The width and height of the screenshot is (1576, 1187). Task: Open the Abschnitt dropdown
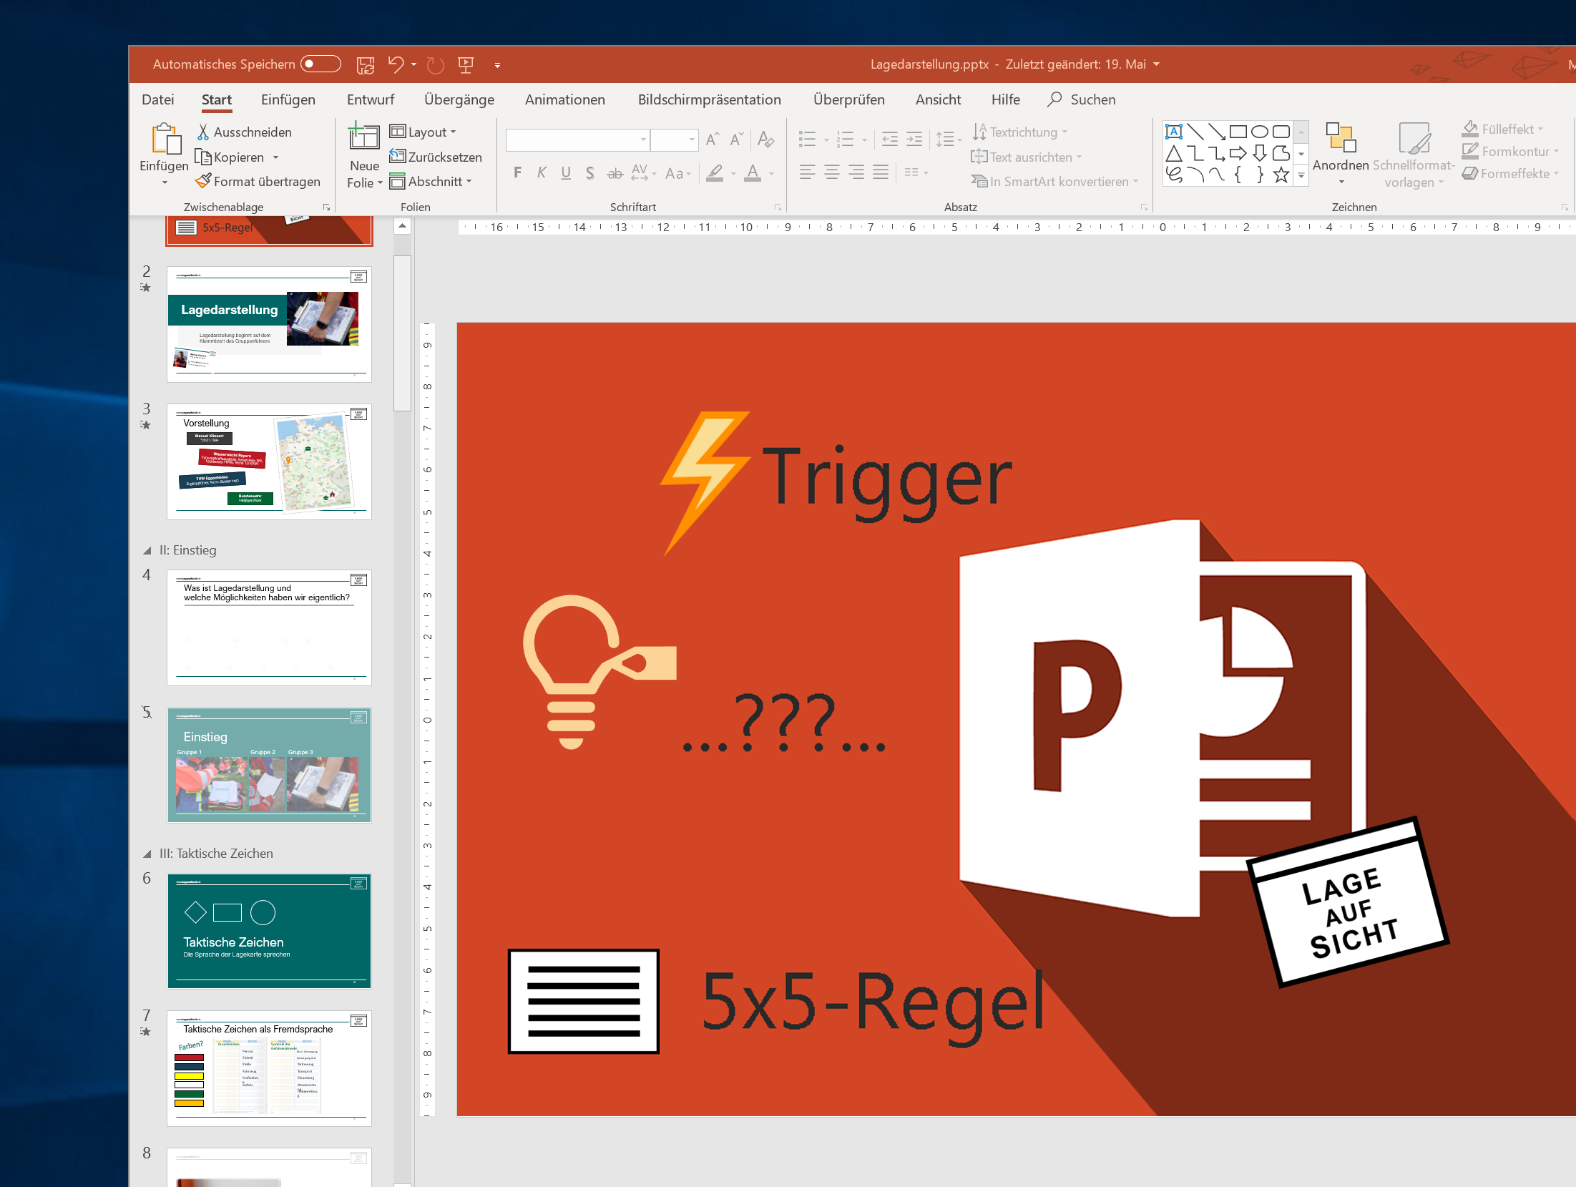(431, 182)
